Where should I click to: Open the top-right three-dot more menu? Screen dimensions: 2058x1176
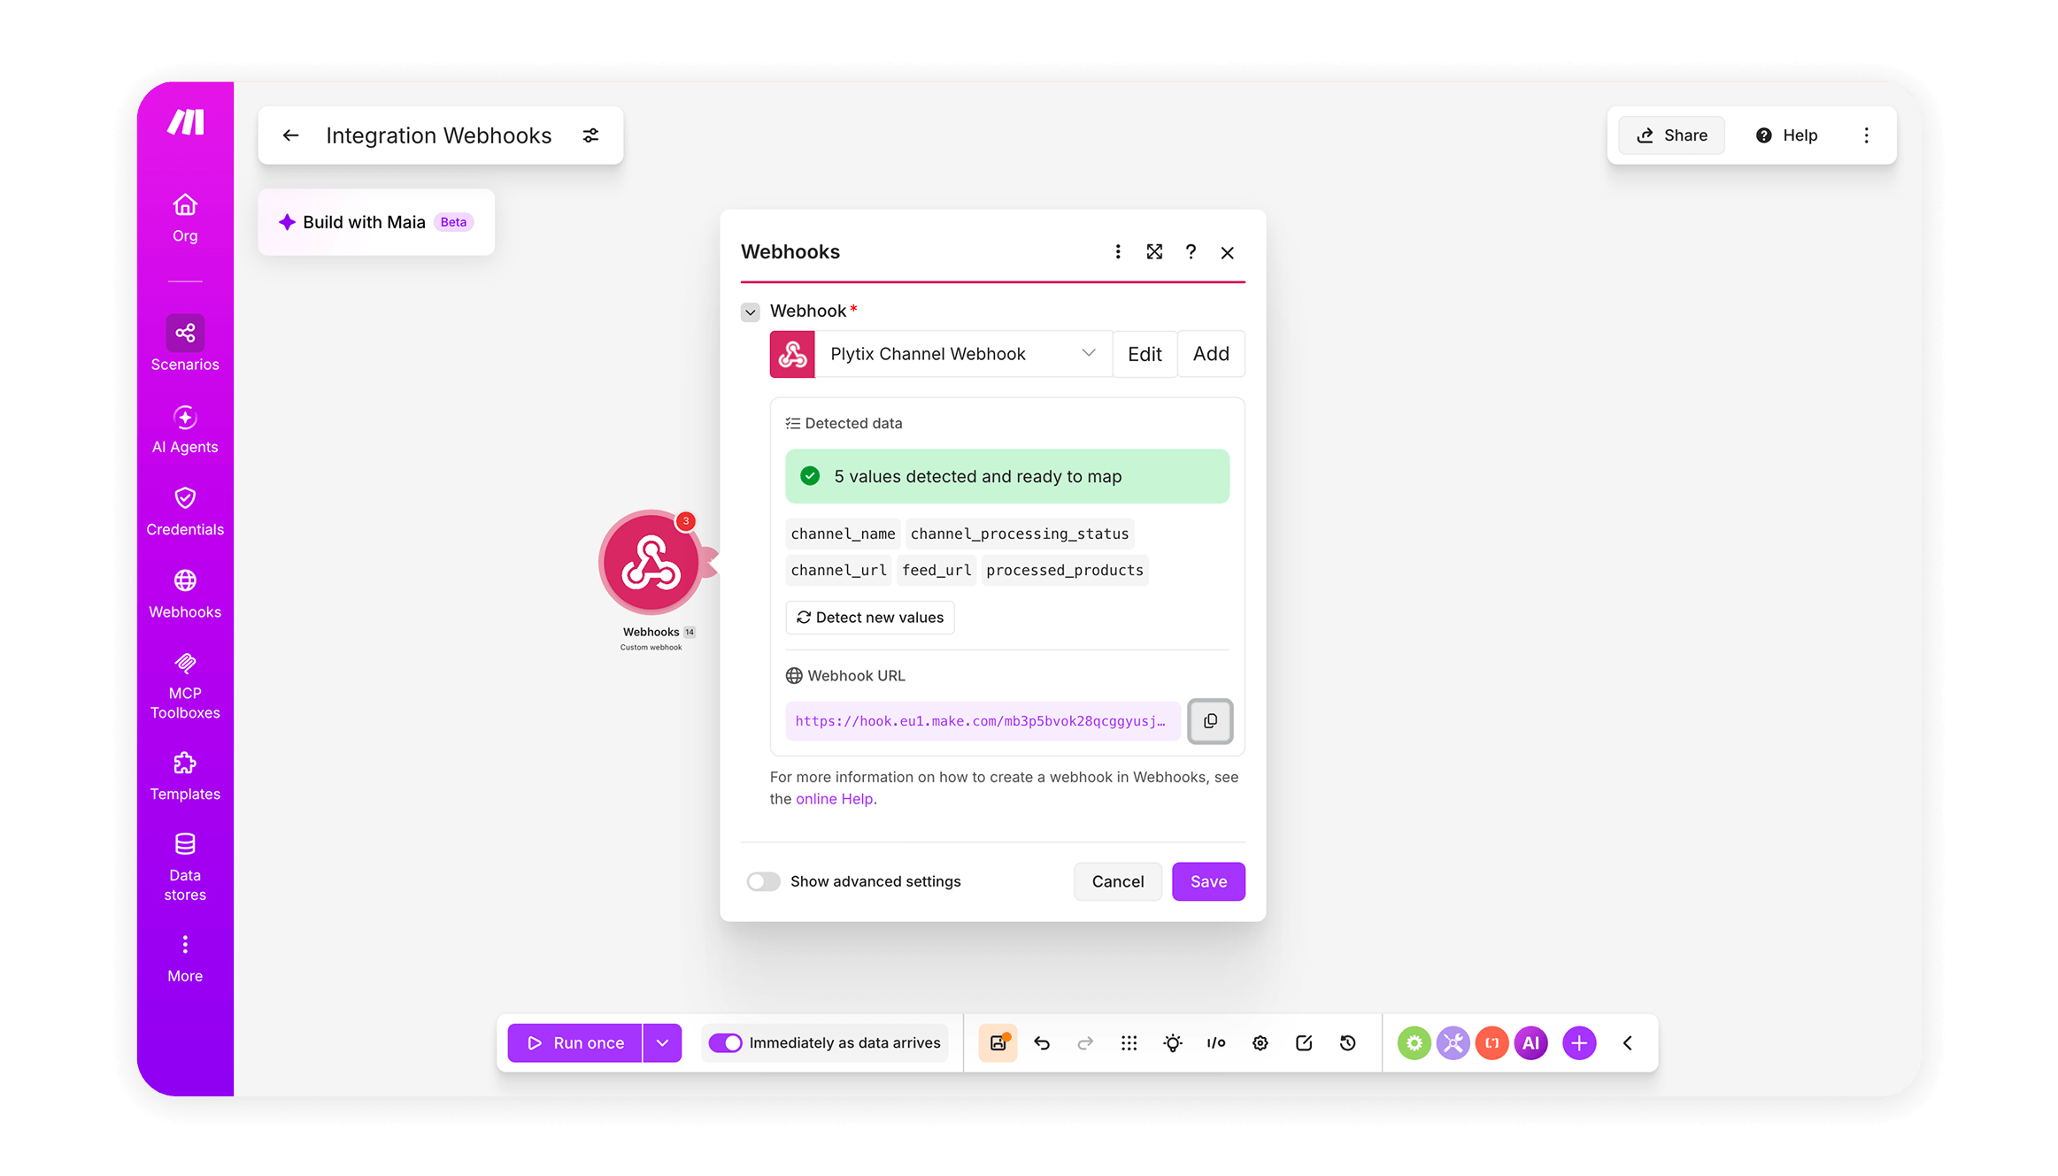point(1867,135)
